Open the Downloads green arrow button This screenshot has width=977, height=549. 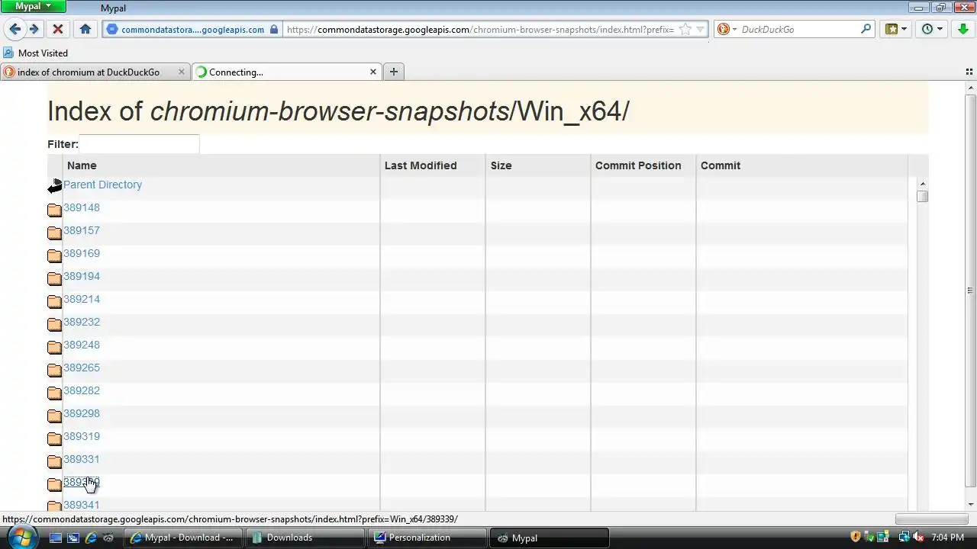[x=962, y=29]
